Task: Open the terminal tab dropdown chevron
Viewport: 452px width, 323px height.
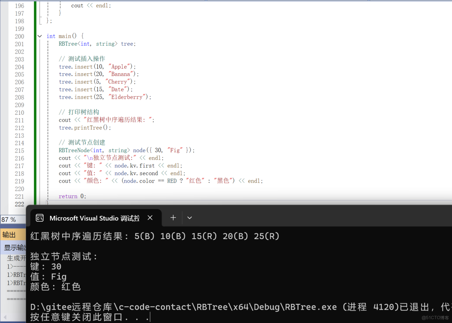Action: [189, 217]
